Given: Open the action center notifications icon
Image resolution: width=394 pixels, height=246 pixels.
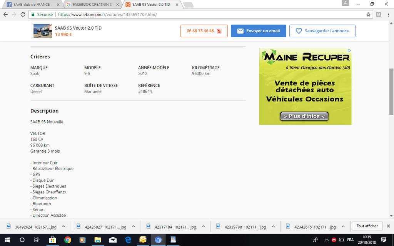Looking at the screenshot, I should pos(384,240).
